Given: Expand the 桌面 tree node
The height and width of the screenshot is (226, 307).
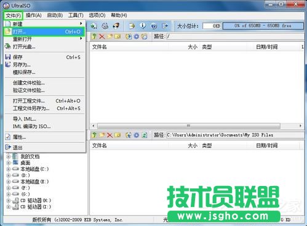Looking at the screenshot, I should (x=9, y=163).
